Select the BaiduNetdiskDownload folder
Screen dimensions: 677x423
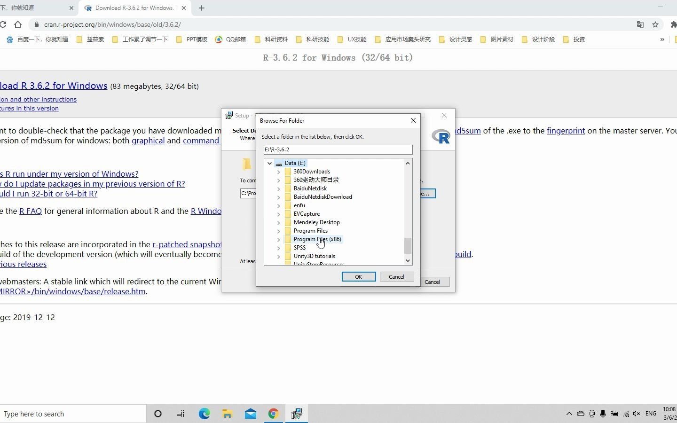click(323, 197)
